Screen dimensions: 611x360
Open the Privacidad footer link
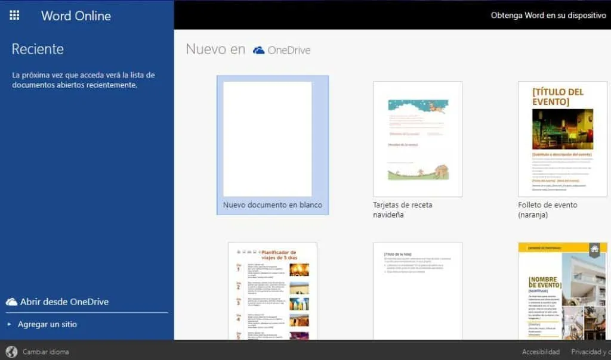point(590,352)
